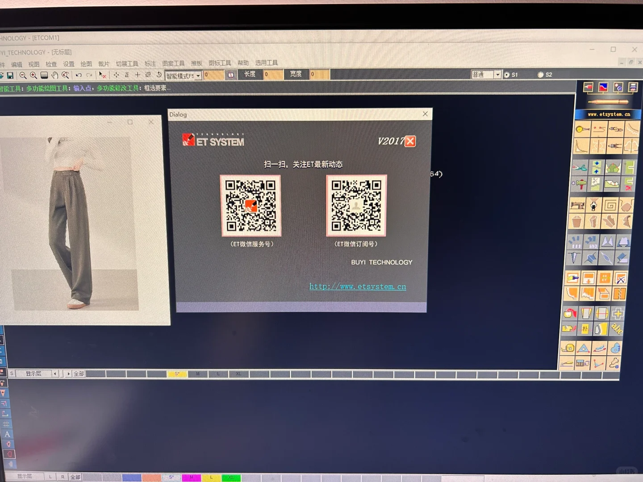
Task: Select the calculator tool icon
Action: pos(582,363)
